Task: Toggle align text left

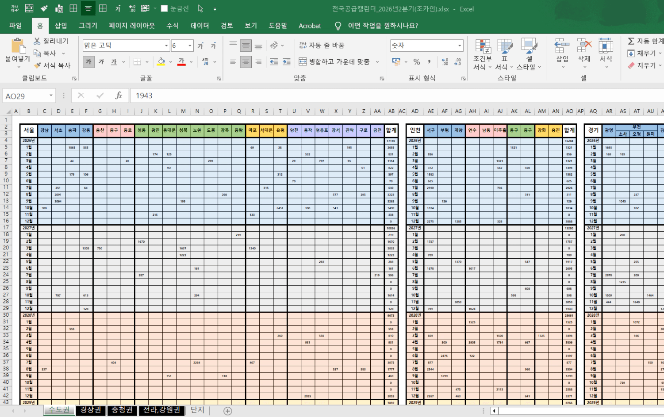Action: click(233, 62)
